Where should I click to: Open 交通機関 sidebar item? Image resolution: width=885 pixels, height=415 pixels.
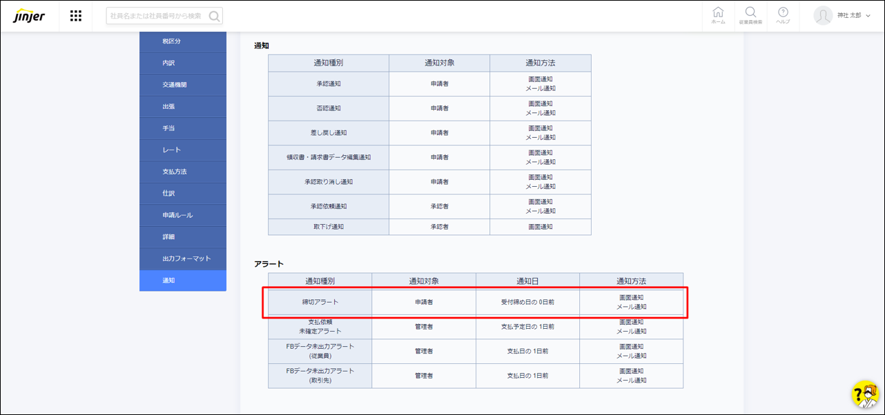183,85
